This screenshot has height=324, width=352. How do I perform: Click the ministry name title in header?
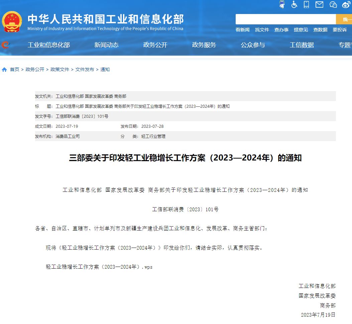coord(106,19)
